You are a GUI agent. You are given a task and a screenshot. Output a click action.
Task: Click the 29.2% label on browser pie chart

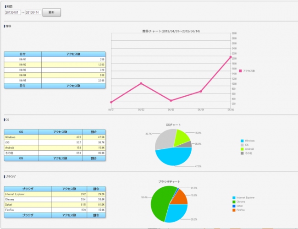[x=194, y=219]
